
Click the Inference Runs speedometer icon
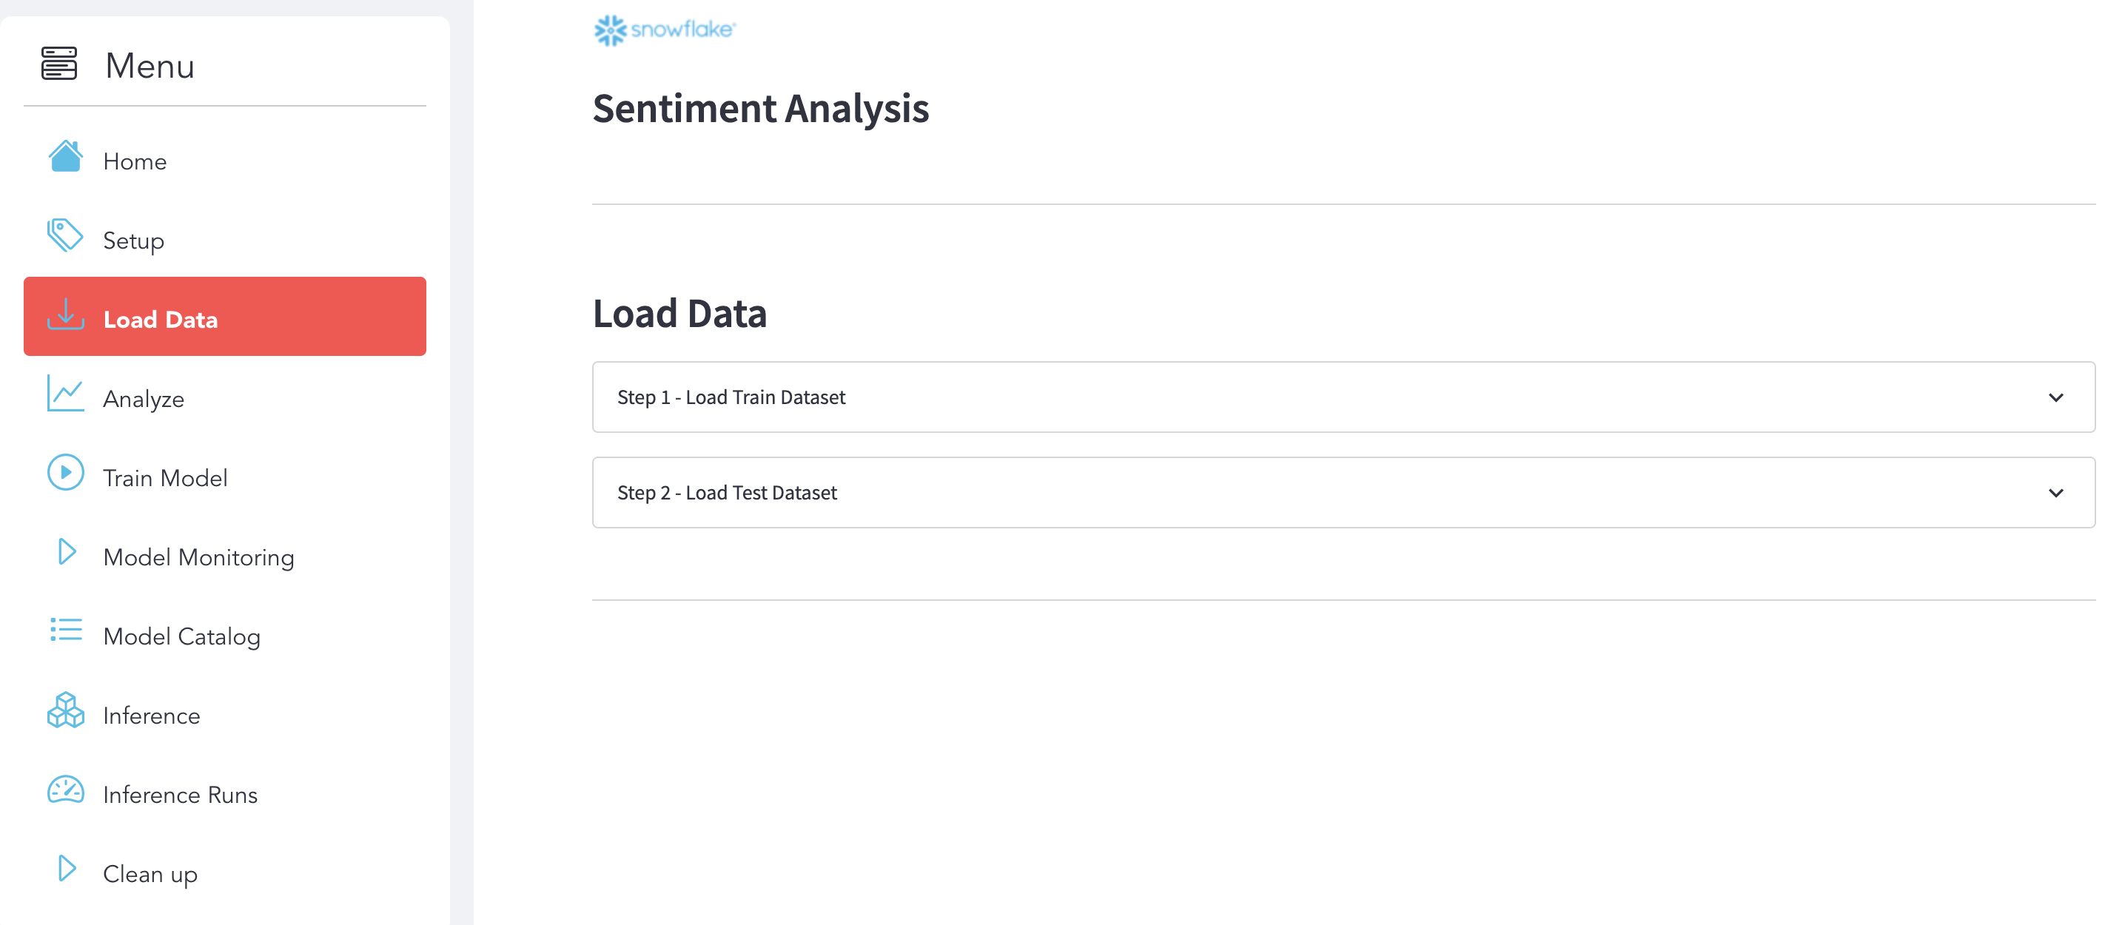pos(65,790)
